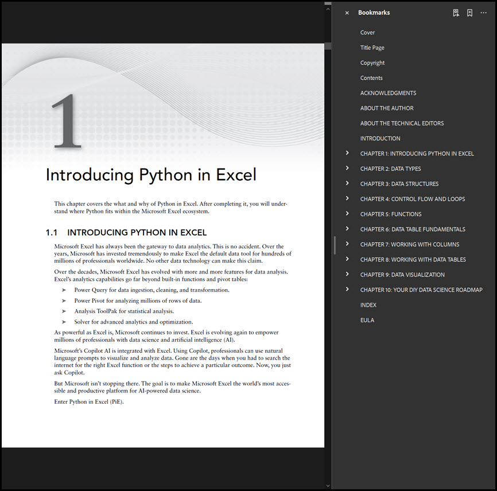Screen dimensions: 497x491
Task: Expand Chapter 9: Data Visualization bookmark
Action: (x=347, y=274)
